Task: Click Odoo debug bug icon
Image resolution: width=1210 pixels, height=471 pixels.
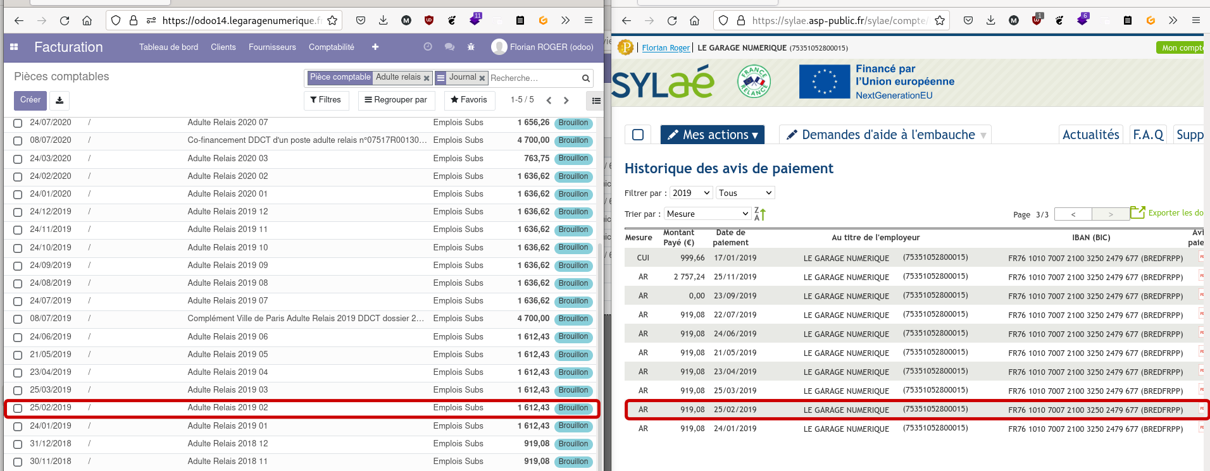Action: pyautogui.click(x=471, y=47)
